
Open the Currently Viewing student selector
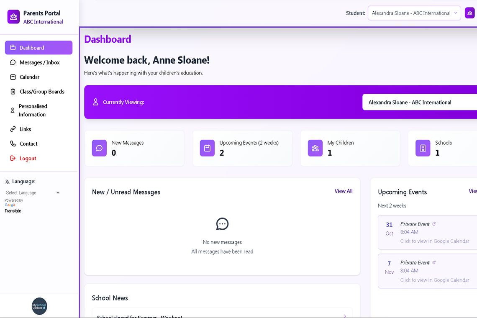(x=418, y=102)
